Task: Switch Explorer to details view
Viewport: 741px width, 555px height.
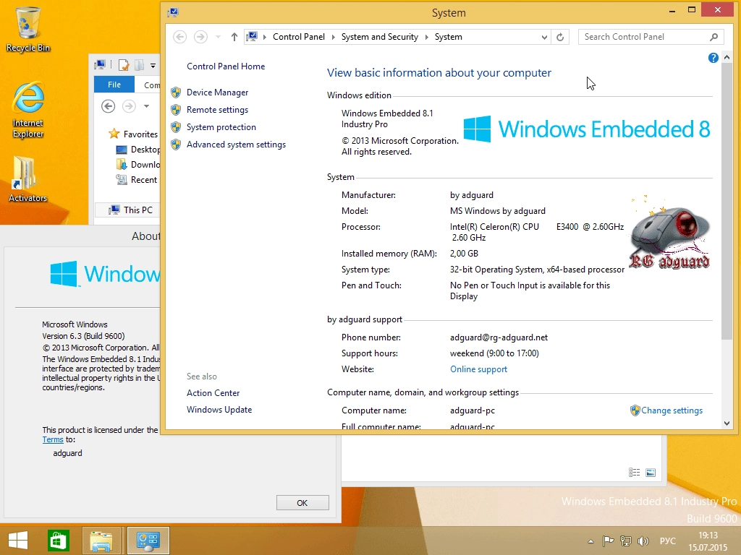Action: point(634,473)
